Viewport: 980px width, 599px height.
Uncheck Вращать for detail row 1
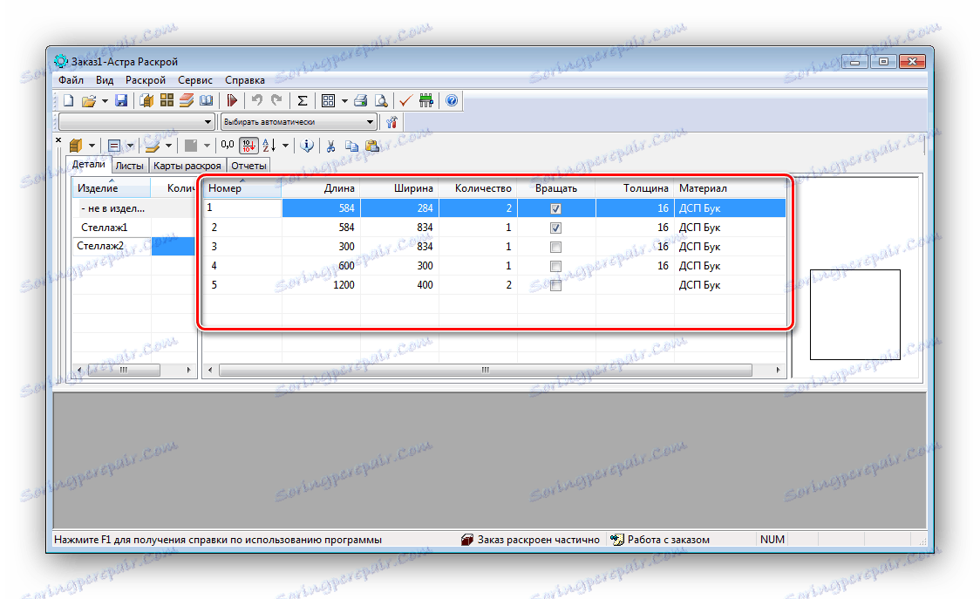(555, 209)
